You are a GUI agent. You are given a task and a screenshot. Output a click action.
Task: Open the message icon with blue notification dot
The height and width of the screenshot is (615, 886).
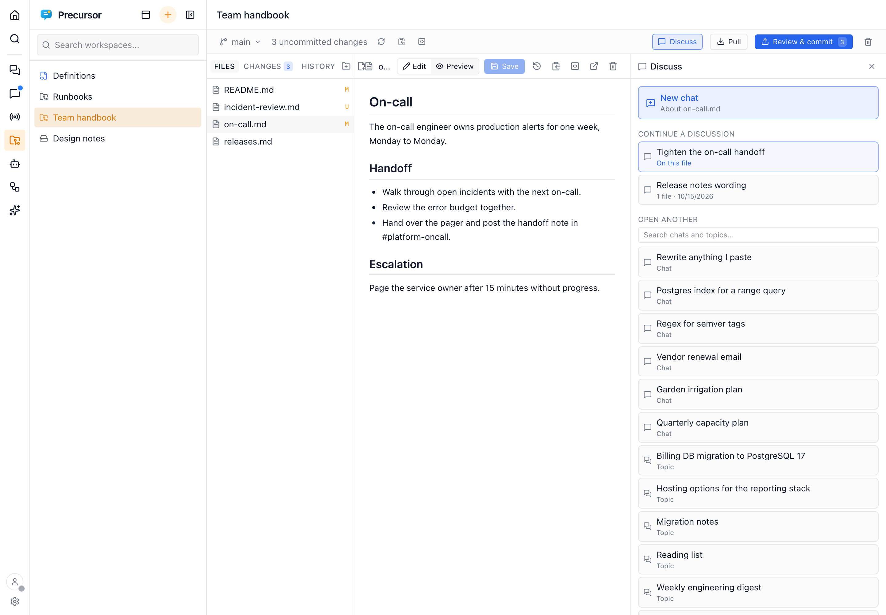[x=15, y=94]
